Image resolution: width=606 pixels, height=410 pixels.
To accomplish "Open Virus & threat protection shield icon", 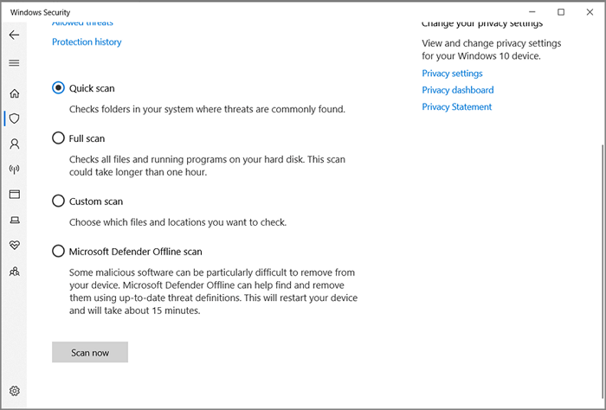I will [x=14, y=119].
